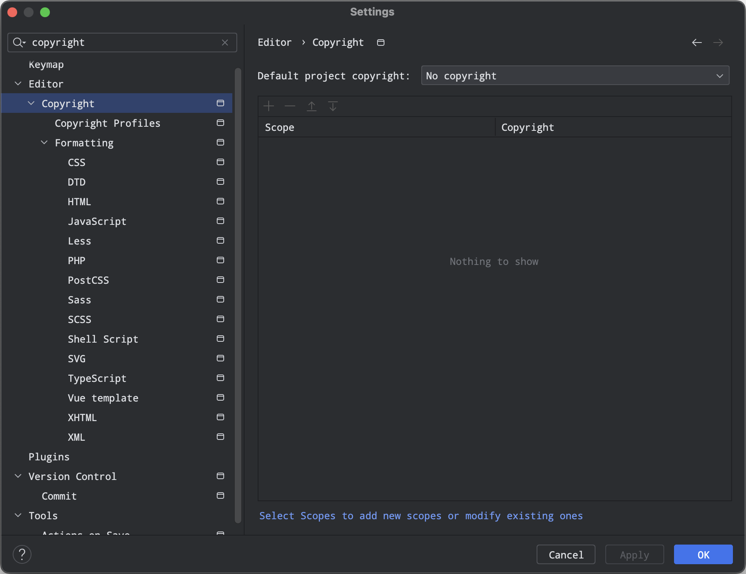Click the remove scope minus icon
Viewport: 746px width, 574px height.
point(290,106)
